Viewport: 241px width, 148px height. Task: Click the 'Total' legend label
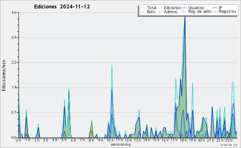(x=151, y=8)
